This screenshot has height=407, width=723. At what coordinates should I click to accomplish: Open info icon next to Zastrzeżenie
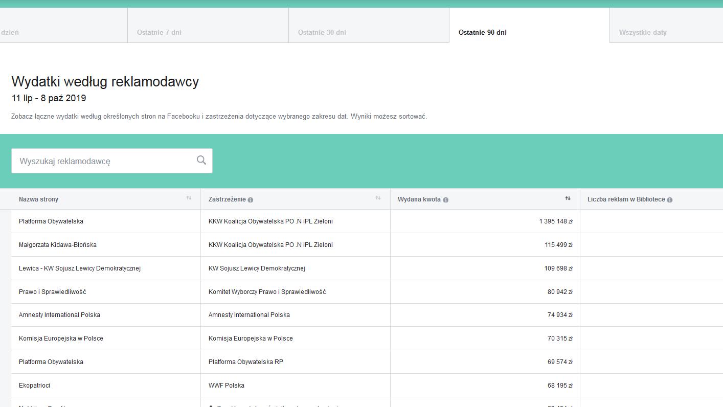point(251,200)
